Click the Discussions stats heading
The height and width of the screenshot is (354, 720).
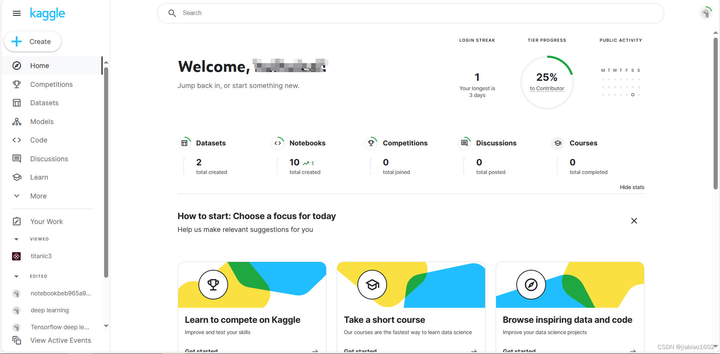point(496,143)
